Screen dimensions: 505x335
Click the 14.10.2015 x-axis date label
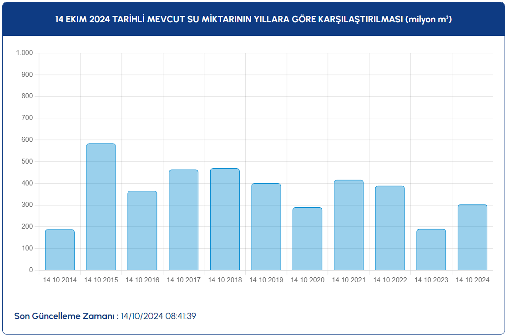101,280
